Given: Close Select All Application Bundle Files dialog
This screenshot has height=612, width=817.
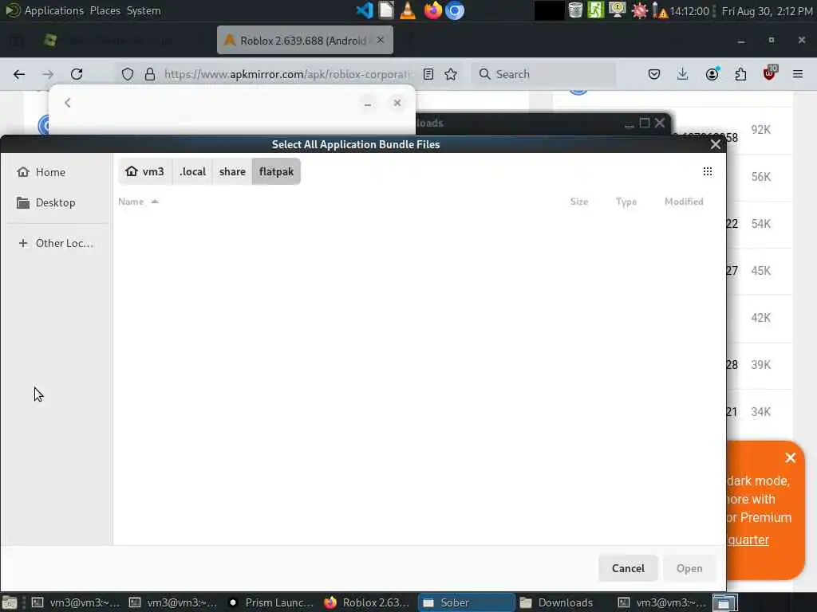Looking at the screenshot, I should 716,144.
